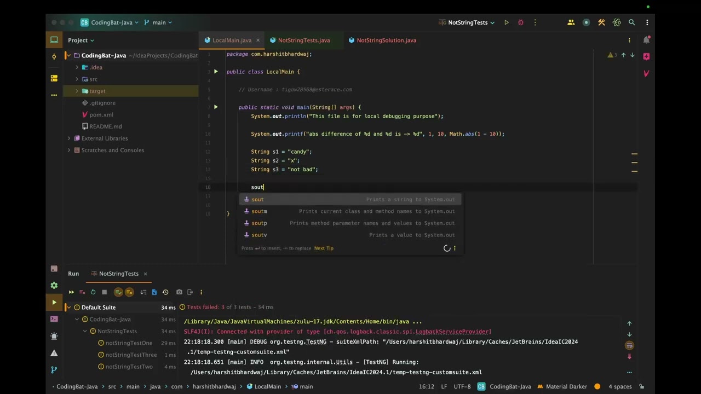The image size is (701, 394).
Task: Switch to the NotStringTests.java tab
Action: pos(304,40)
